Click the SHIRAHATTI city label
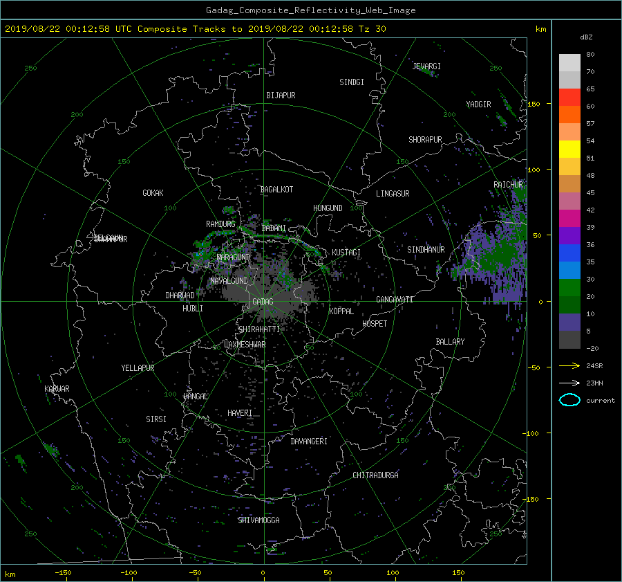 (x=259, y=329)
